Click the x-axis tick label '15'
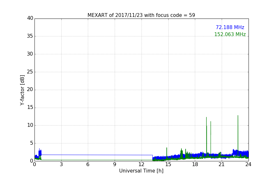The width and height of the screenshot is (276, 184). [x=168, y=165]
